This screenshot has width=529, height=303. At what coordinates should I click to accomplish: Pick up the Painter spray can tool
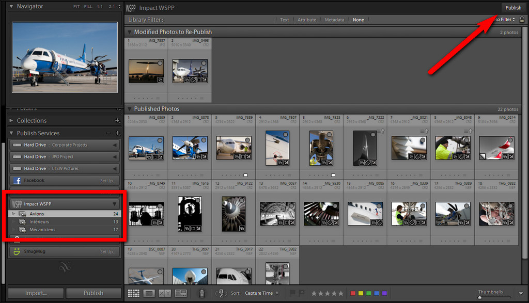[x=202, y=293]
